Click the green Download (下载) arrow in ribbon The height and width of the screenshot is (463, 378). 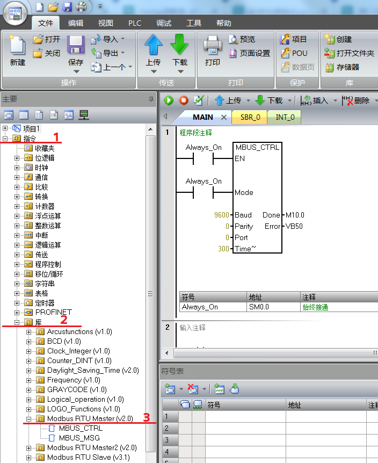(179, 45)
